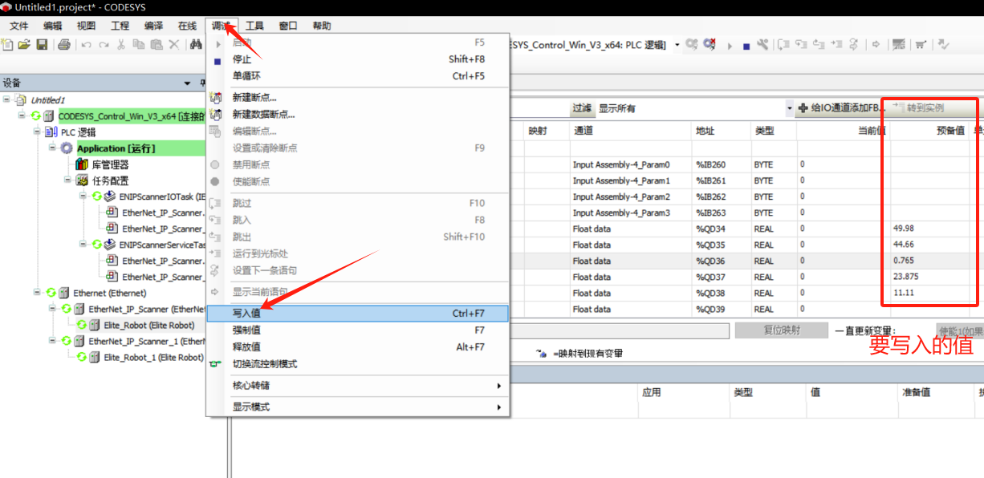Click the Library Manager icon in tree
The image size is (984, 478).
82,164
